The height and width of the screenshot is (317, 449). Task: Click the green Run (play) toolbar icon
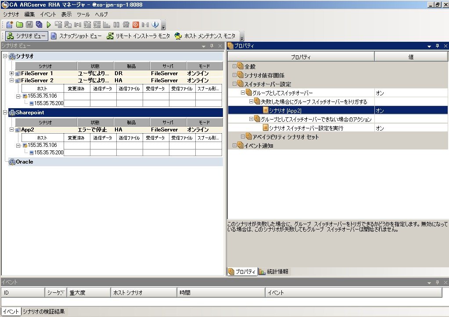(49, 25)
